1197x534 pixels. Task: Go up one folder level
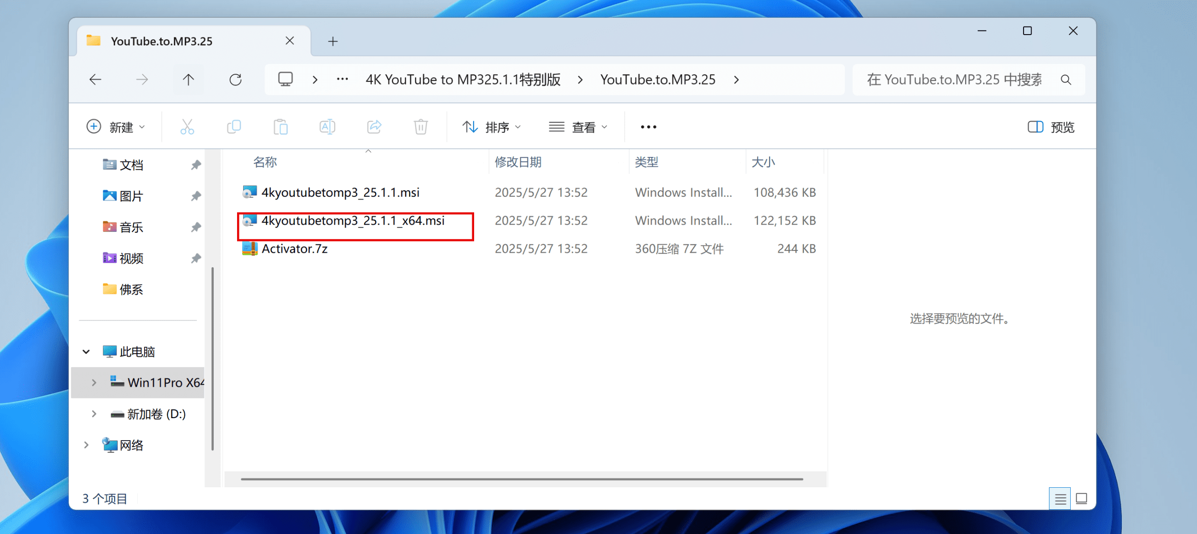pyautogui.click(x=188, y=80)
